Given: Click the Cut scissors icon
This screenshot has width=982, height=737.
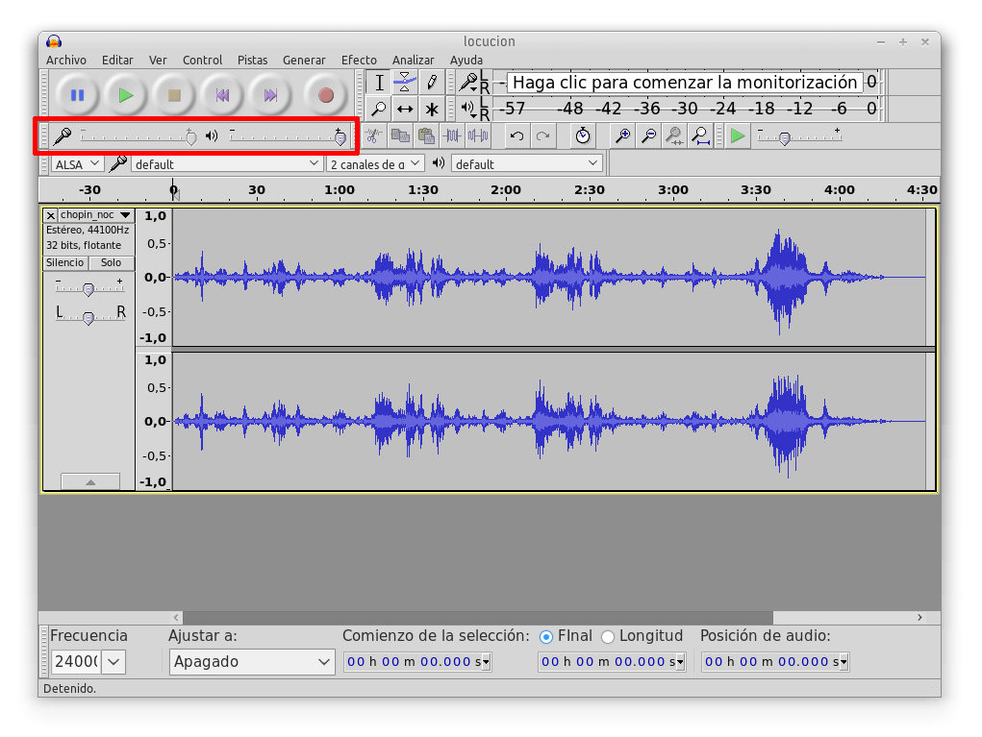Looking at the screenshot, I should point(374,135).
